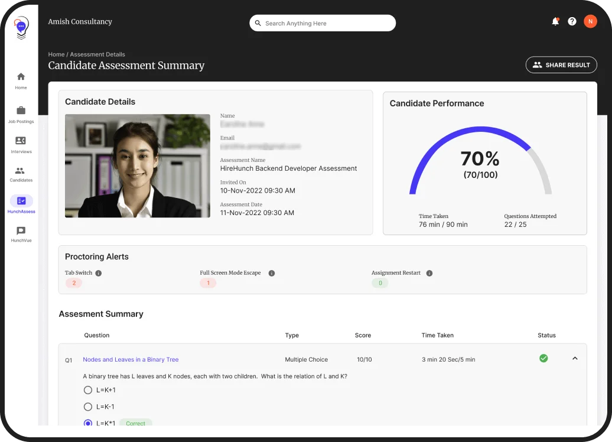This screenshot has height=442, width=612.
Task: Collapse question Q1 details
Action: click(x=574, y=358)
